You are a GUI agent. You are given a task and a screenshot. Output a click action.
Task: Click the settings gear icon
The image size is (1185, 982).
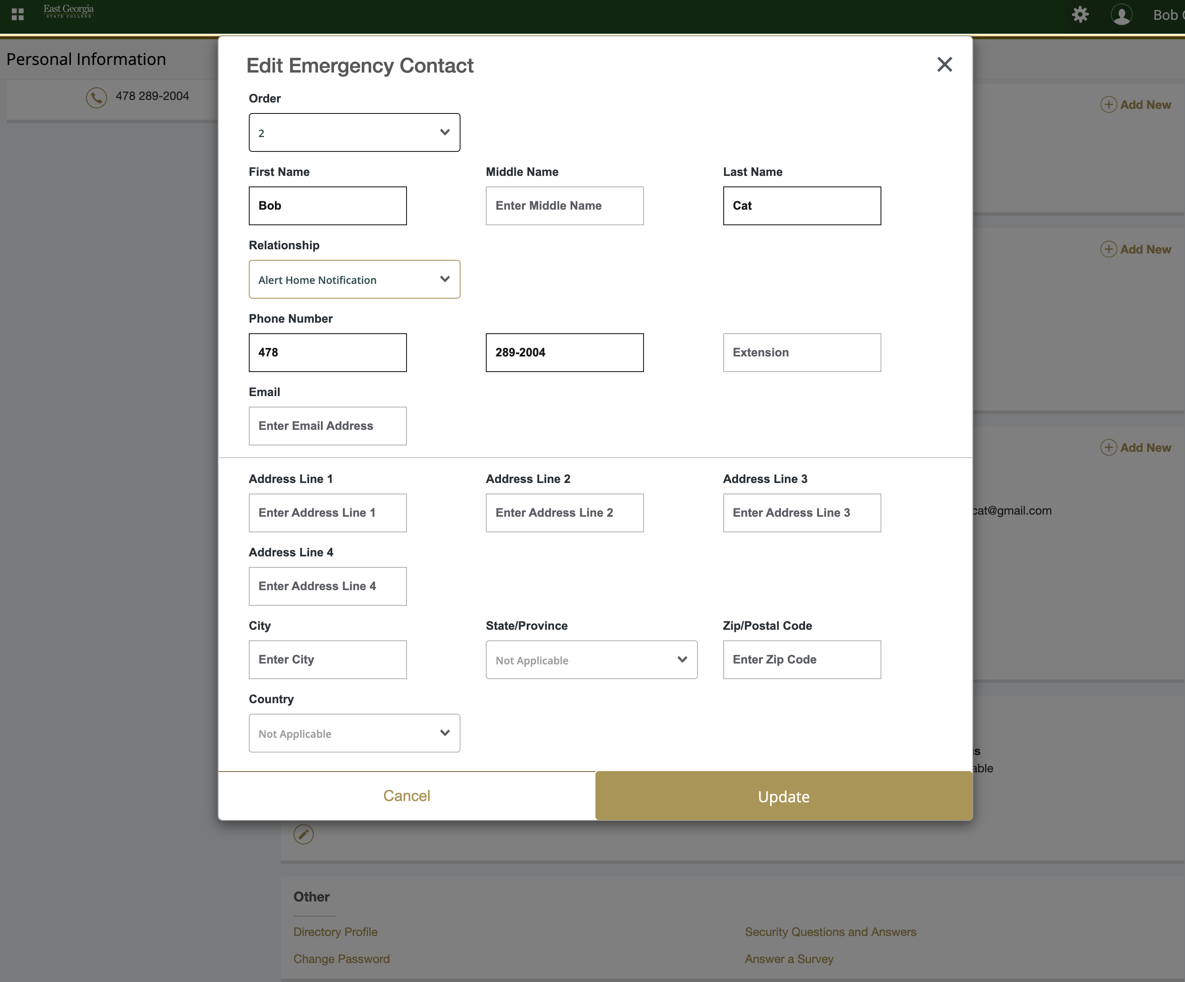(x=1080, y=14)
